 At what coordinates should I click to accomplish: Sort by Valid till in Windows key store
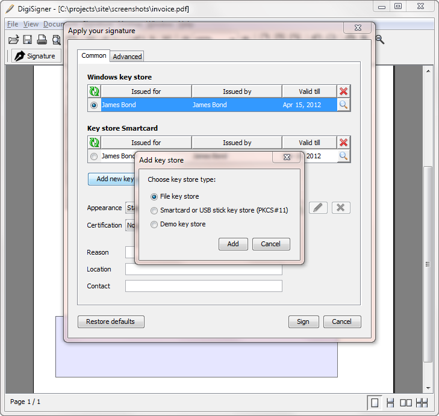point(310,92)
